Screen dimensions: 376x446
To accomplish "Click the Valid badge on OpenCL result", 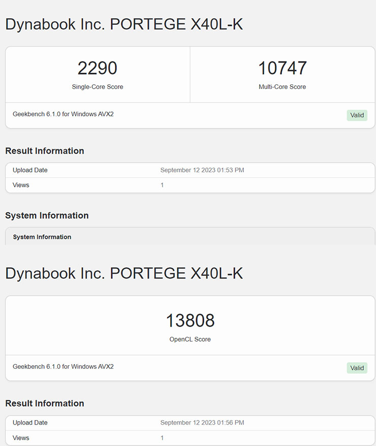I will tap(357, 368).
